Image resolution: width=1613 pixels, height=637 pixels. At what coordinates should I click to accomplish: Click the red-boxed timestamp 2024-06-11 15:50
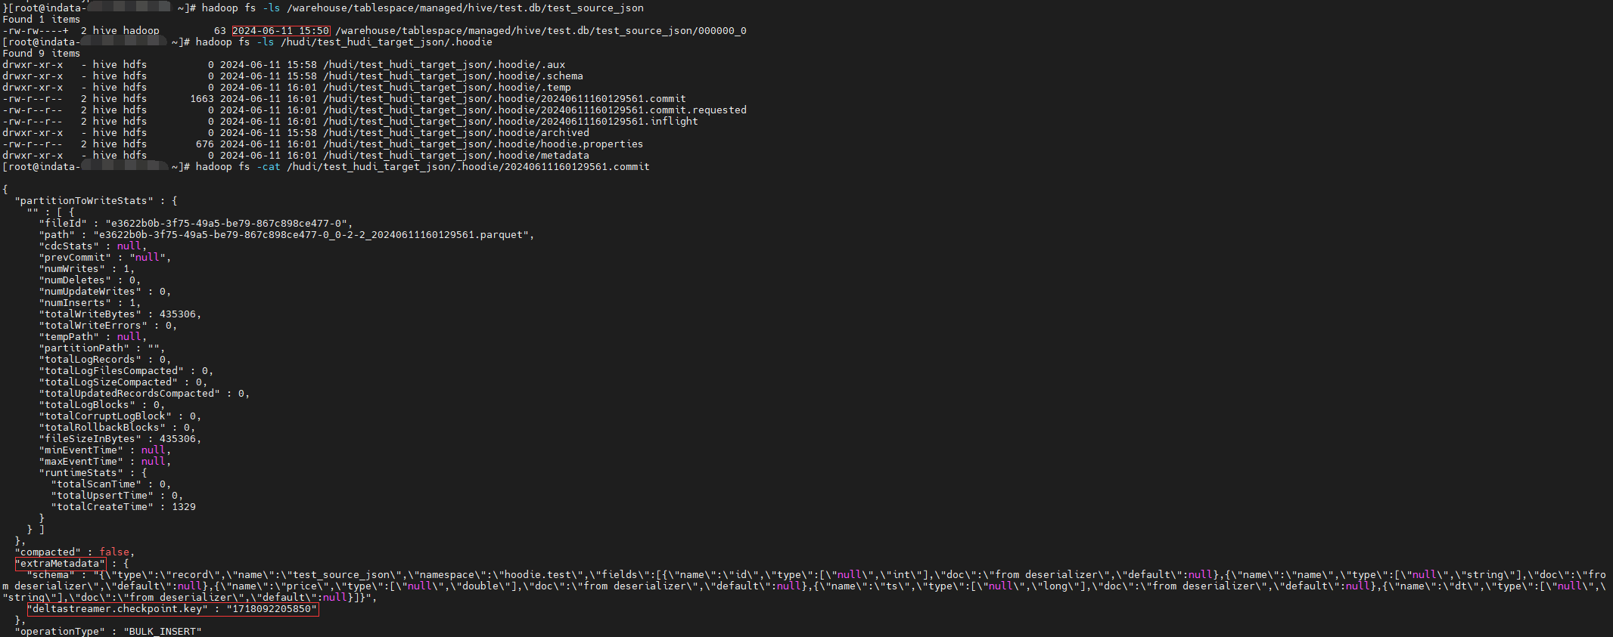[x=281, y=31]
